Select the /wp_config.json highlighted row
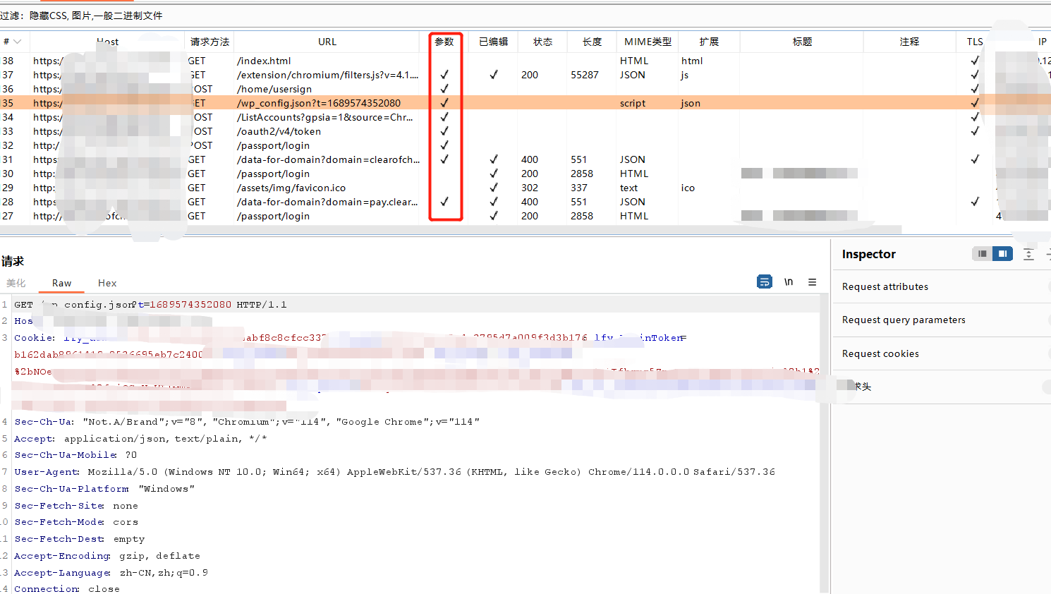The image size is (1051, 594). (x=525, y=103)
